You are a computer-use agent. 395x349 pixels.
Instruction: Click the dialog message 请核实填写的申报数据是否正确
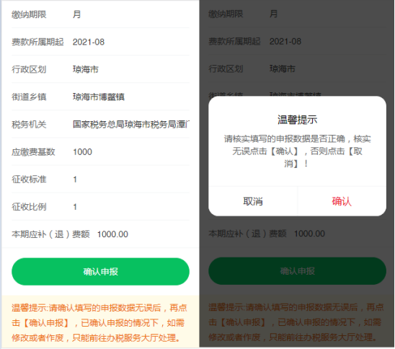[x=297, y=151]
